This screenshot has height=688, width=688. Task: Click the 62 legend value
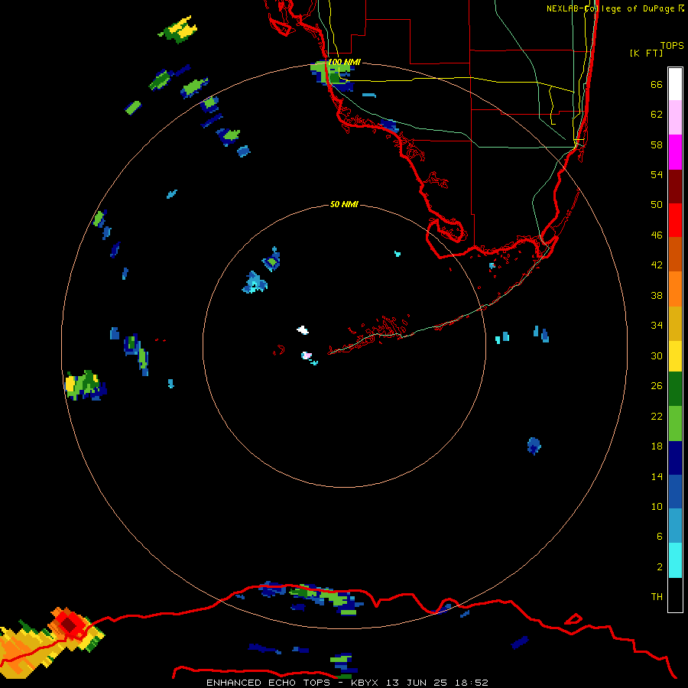pyautogui.click(x=657, y=115)
